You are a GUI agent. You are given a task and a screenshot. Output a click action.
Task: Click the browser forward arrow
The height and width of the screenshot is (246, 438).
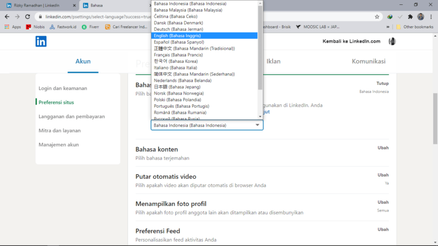[18, 17]
